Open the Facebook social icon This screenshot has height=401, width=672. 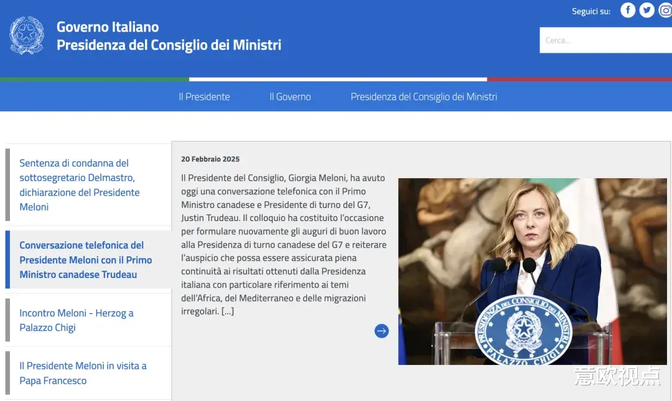pos(628,11)
